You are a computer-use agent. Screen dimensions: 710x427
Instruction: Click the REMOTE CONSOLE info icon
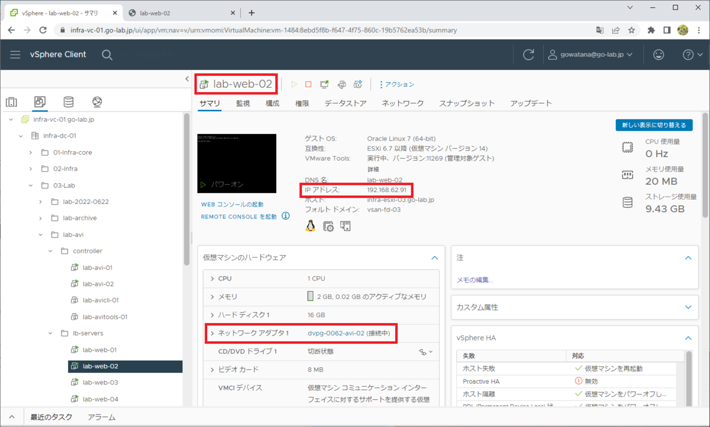tap(286, 216)
